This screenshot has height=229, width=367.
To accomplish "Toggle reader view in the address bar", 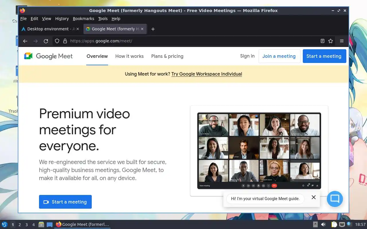I will click(323, 41).
